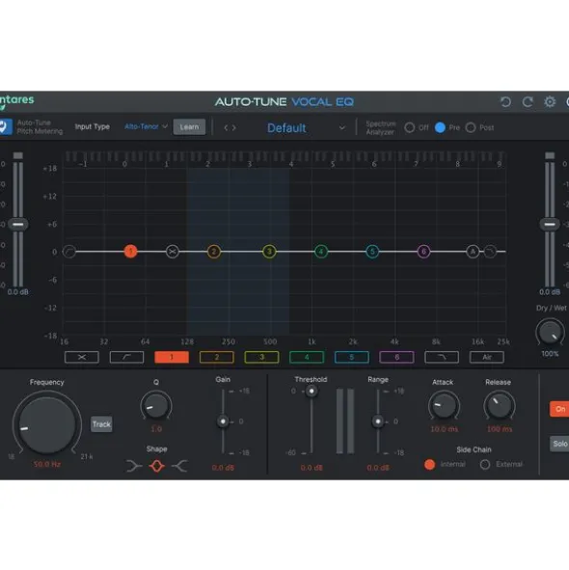The width and height of the screenshot is (569, 570).
Task: Toggle the band Solo button
Action: (x=559, y=444)
